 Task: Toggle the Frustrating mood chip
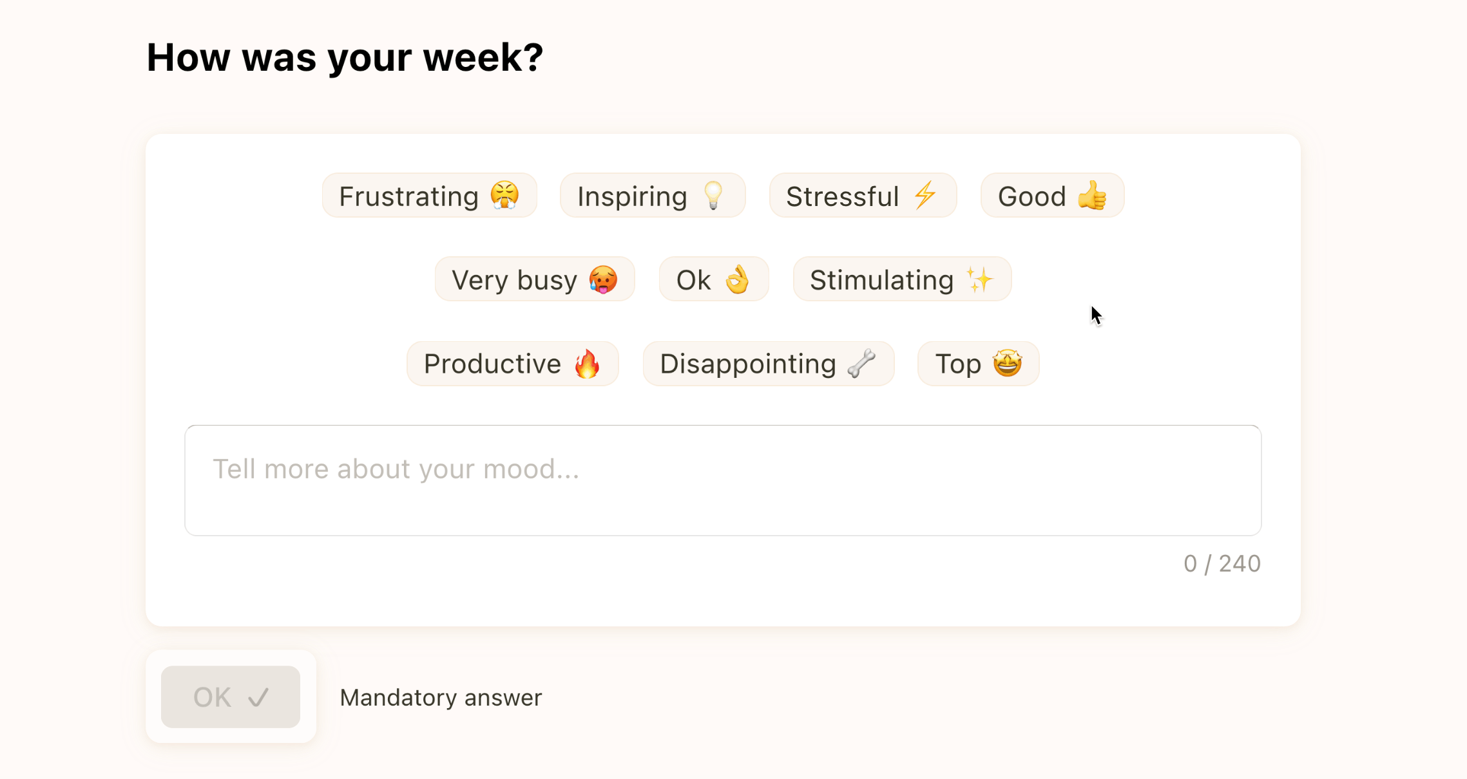428,196
